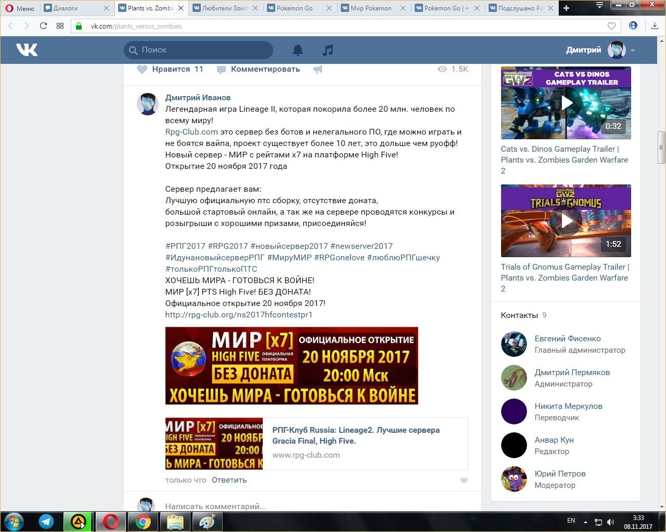Screen dimensions: 666x532
Task: Open the yellow triangle taskbar app
Action: (x=79, y=522)
